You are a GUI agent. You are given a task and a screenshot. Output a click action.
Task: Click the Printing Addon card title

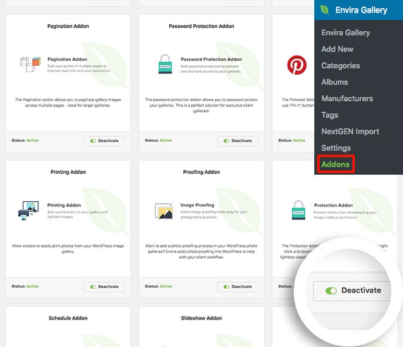point(68,172)
